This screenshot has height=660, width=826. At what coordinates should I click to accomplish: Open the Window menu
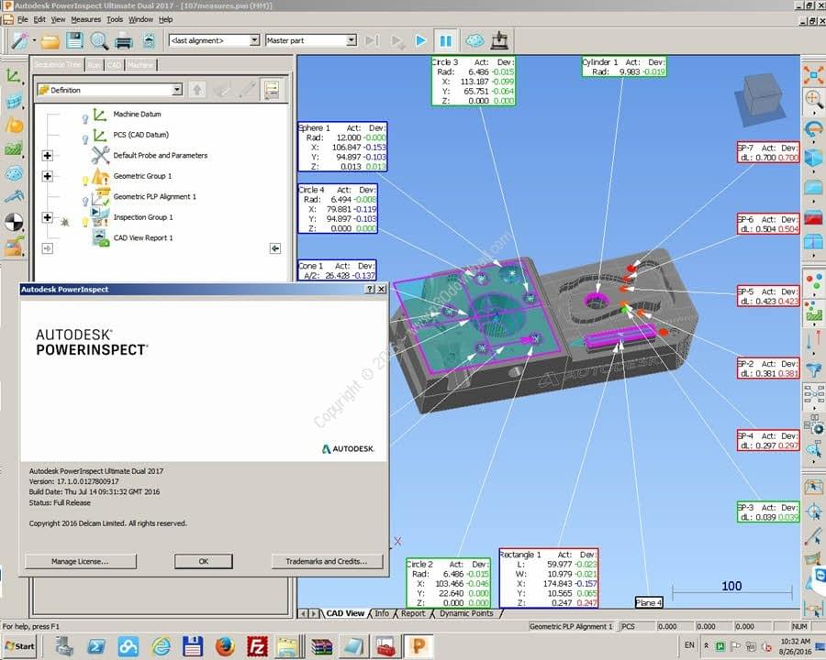point(140,19)
